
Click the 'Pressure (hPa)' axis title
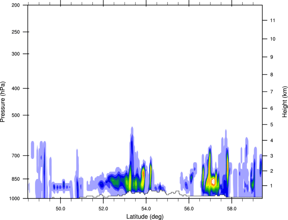(3, 102)
